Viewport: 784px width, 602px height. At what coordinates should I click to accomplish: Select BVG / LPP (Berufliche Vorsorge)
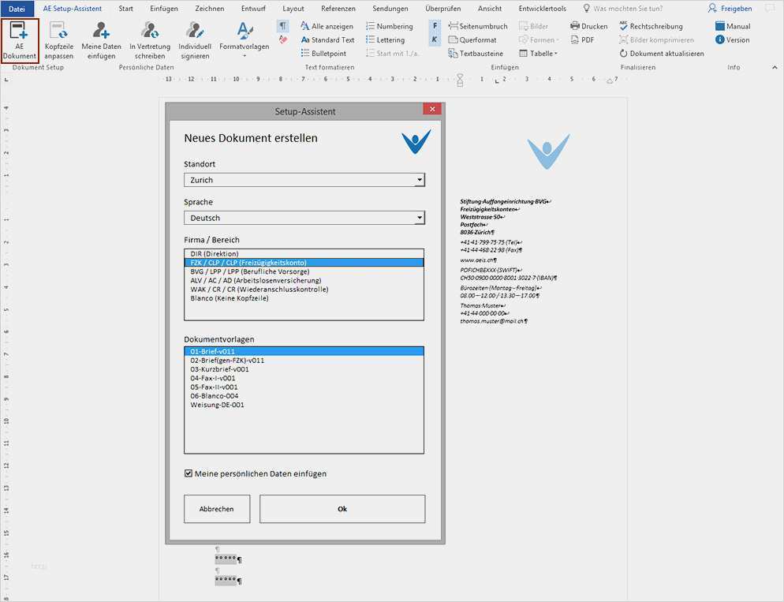click(x=304, y=271)
